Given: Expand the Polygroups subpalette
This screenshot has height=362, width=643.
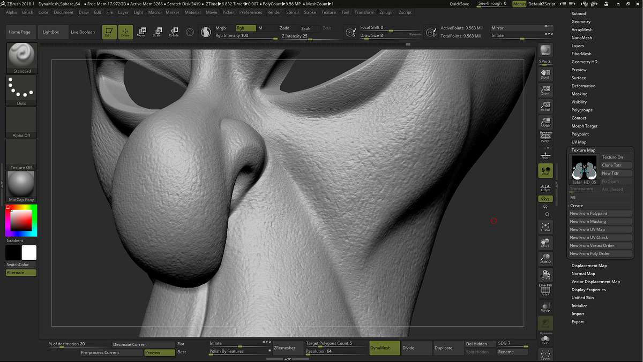Looking at the screenshot, I should 582,110.
